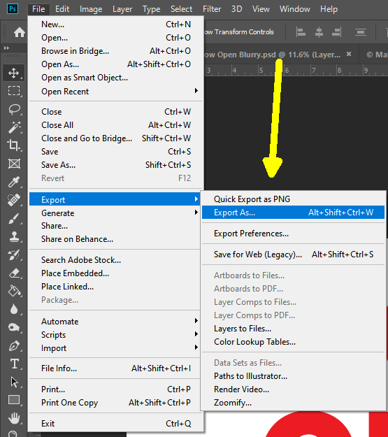Select the Clone Stamp tool
Screen dimensions: 388x437
point(14,236)
